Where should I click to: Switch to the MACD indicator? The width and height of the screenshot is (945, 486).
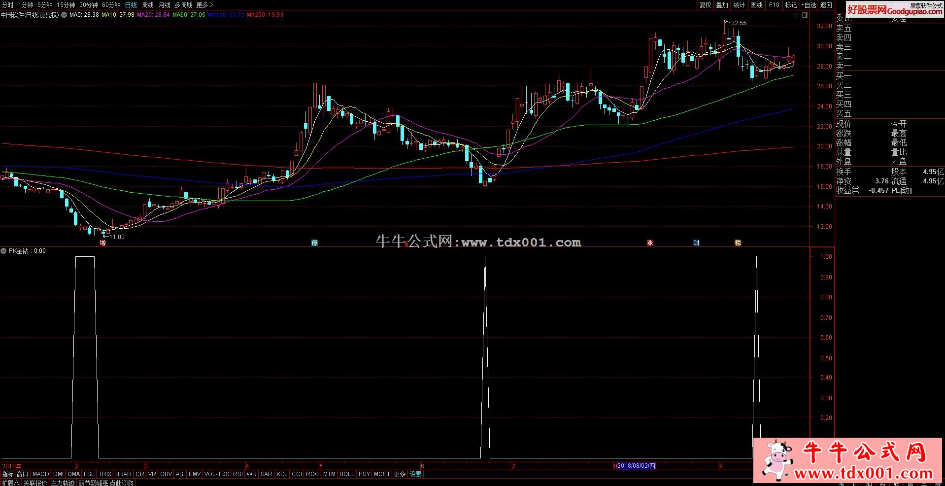coord(41,474)
